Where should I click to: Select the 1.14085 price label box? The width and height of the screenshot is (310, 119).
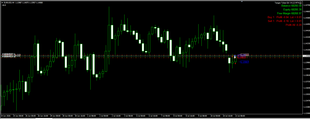pyautogui.click(x=245, y=55)
